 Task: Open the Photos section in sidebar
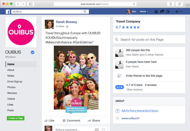click(11, 87)
